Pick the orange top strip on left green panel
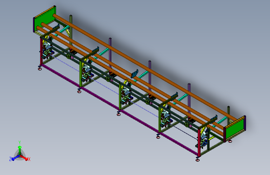Image resolution: width=270 pixels, height=175 pixels. click(x=45, y=12)
